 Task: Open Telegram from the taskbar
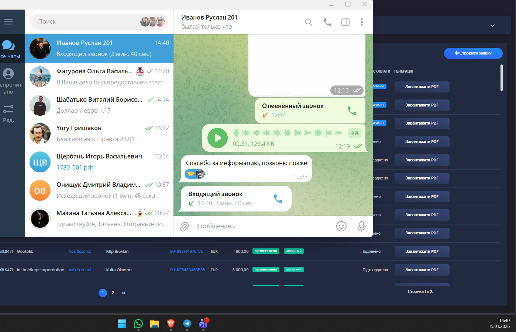[187, 324]
